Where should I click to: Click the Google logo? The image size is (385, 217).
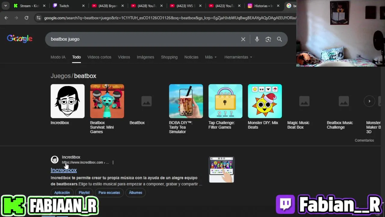click(x=20, y=39)
